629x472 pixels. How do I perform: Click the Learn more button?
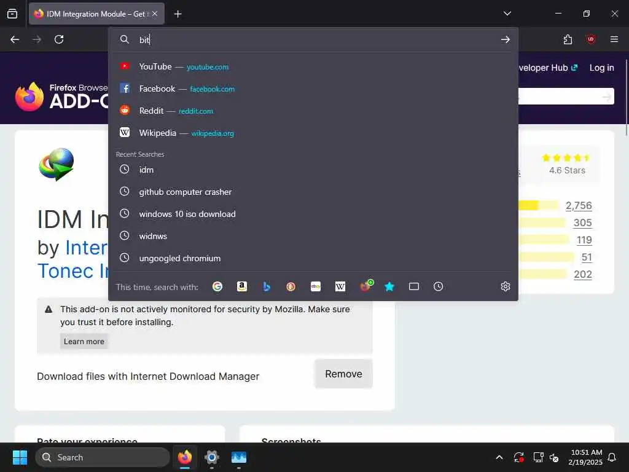tap(84, 342)
